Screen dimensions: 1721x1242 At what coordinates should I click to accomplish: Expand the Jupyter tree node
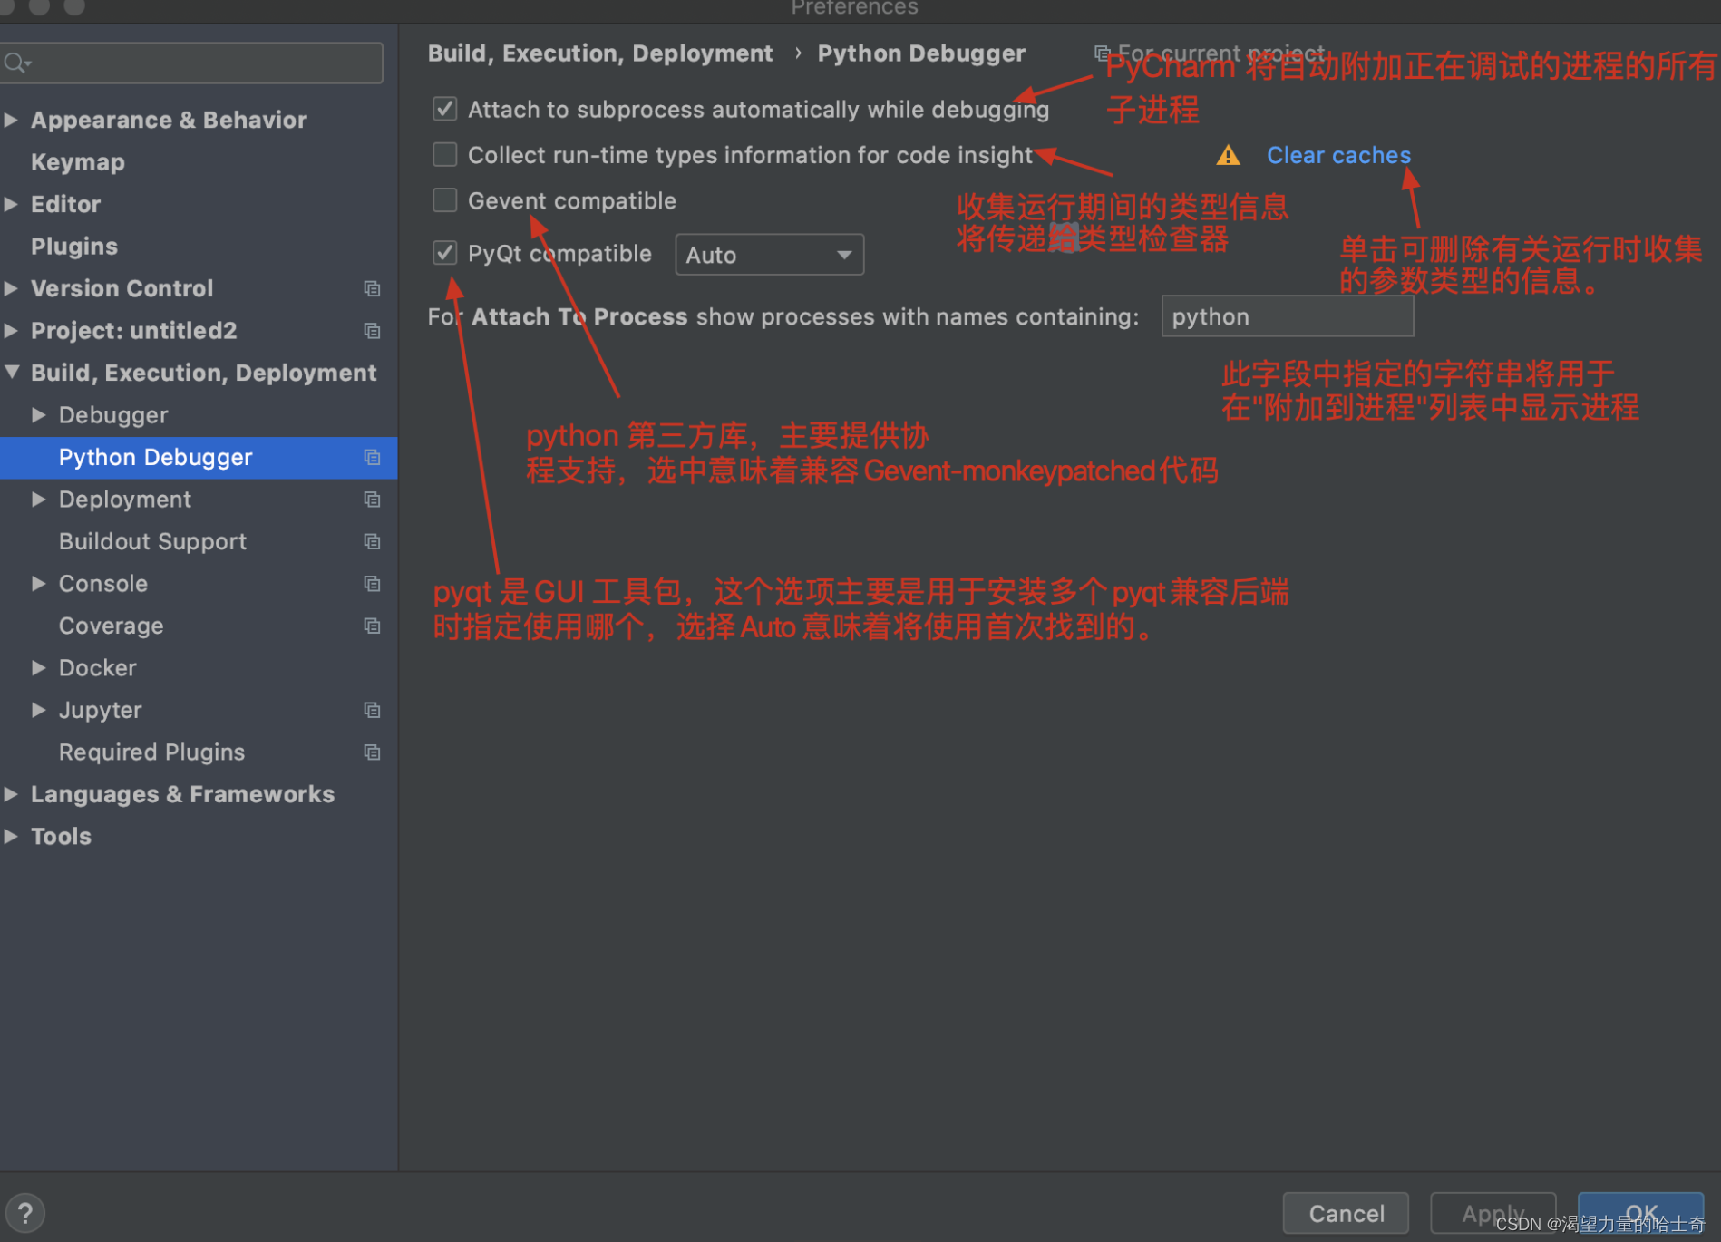pos(38,709)
